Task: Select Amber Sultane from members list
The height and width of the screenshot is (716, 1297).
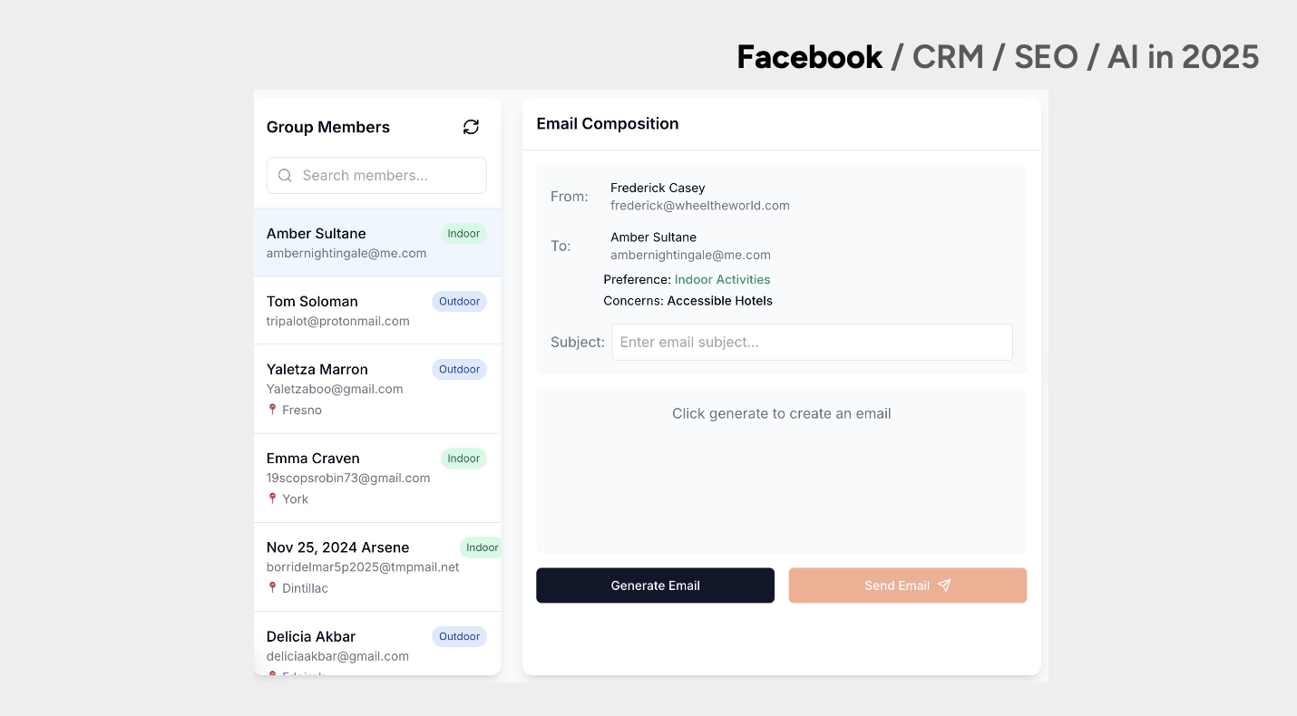Action: tap(345, 243)
